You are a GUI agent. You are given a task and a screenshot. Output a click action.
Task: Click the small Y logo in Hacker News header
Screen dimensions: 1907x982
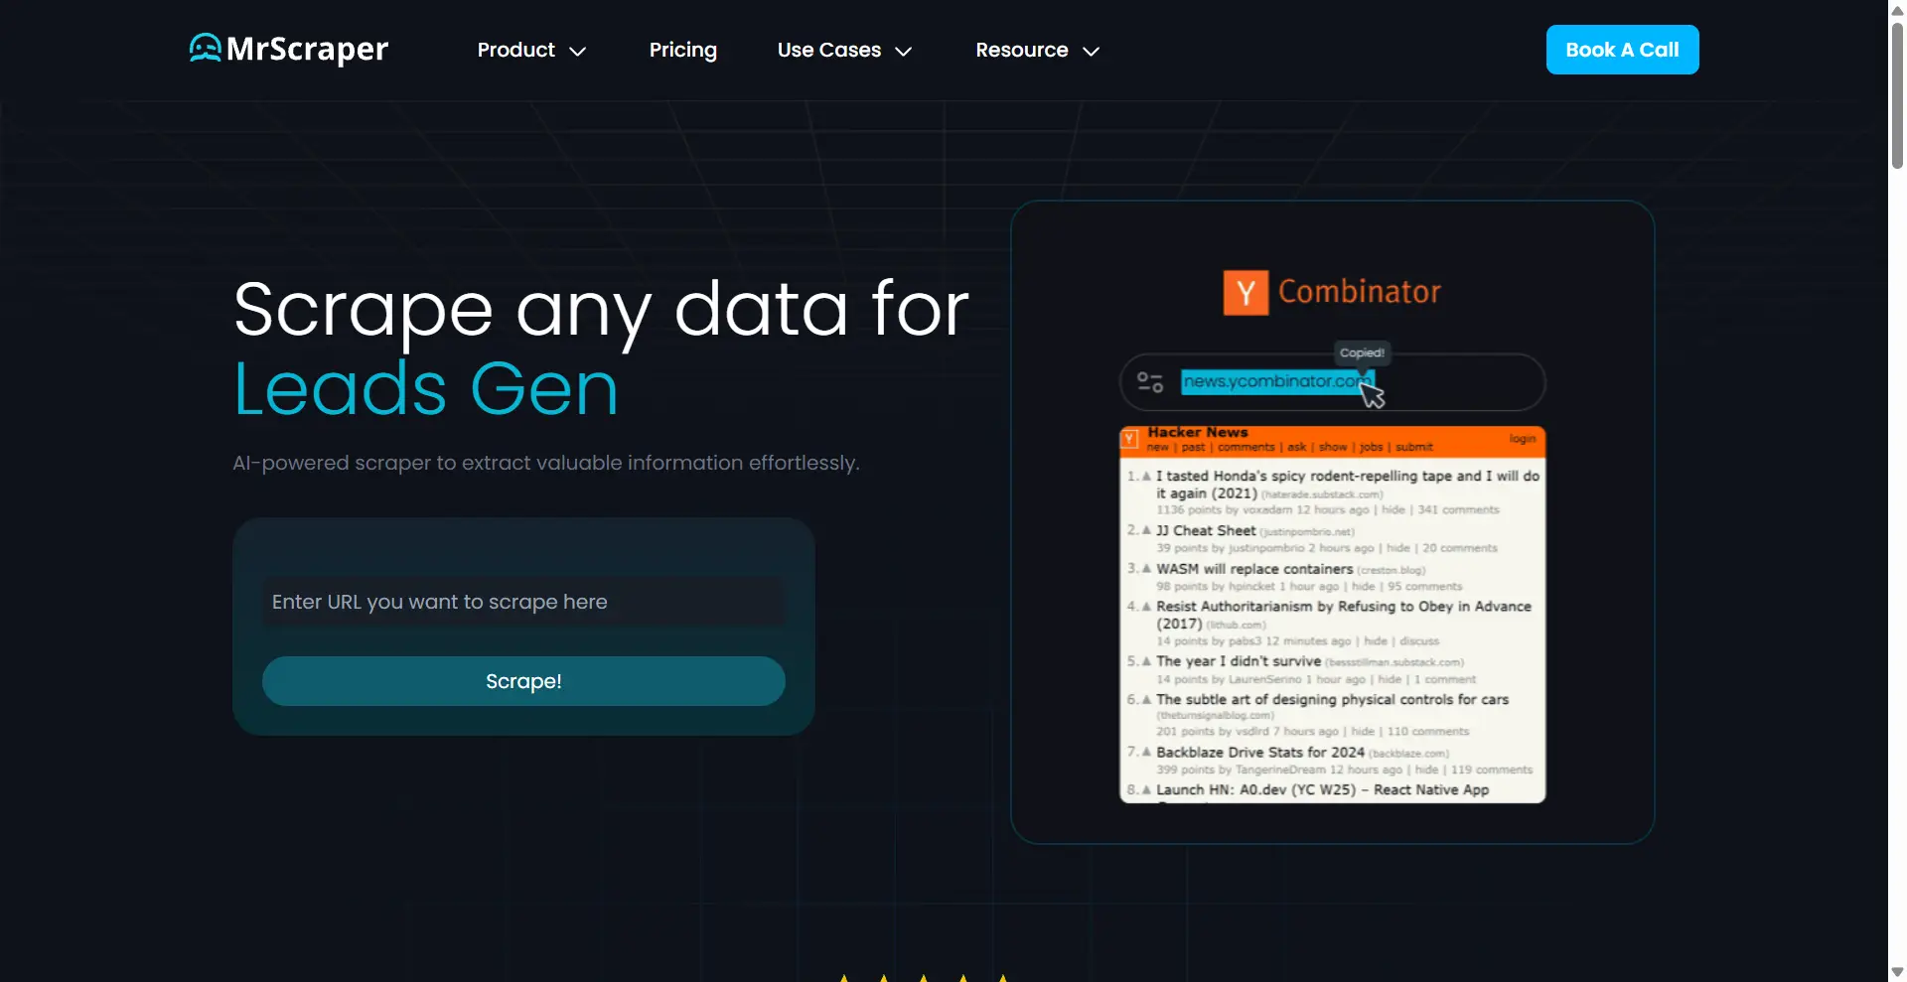click(x=1129, y=439)
